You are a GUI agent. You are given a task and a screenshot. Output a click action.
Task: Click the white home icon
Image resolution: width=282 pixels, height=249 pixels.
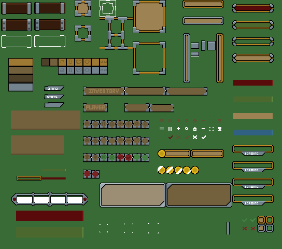click(195, 129)
